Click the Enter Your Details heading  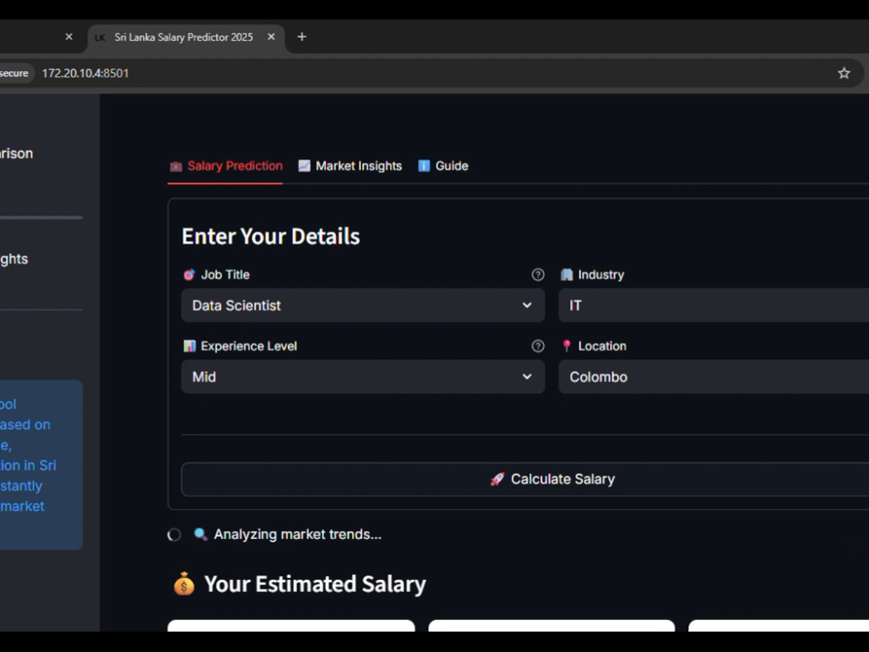point(271,236)
